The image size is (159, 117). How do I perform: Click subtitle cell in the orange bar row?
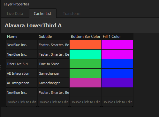(54, 45)
